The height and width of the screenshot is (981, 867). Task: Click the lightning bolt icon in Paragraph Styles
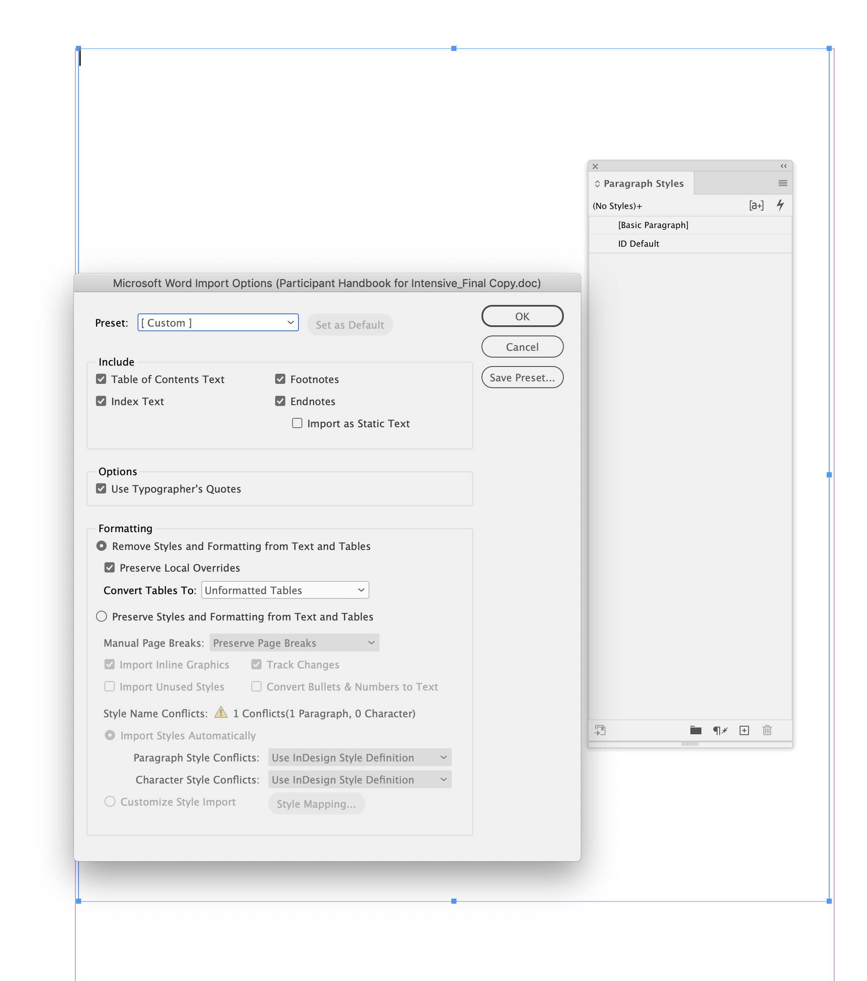781,206
